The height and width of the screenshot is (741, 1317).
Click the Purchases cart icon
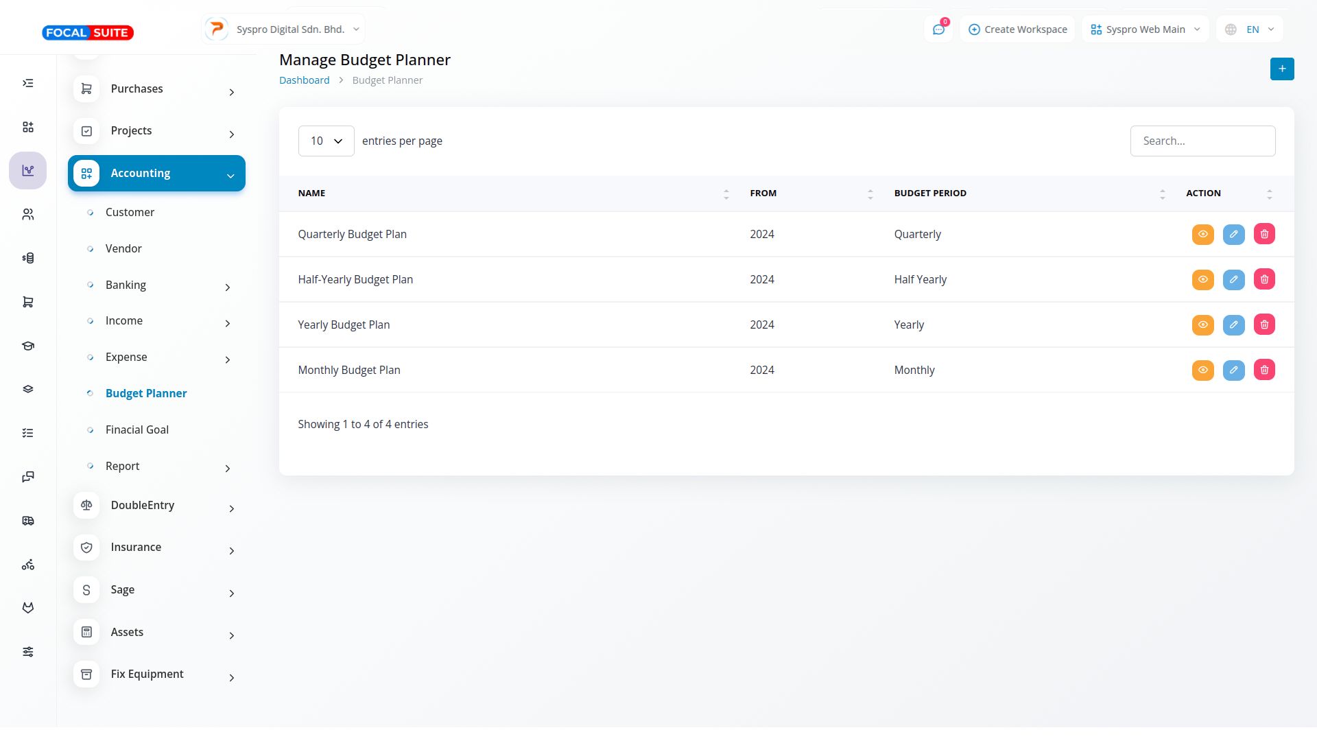coord(86,89)
